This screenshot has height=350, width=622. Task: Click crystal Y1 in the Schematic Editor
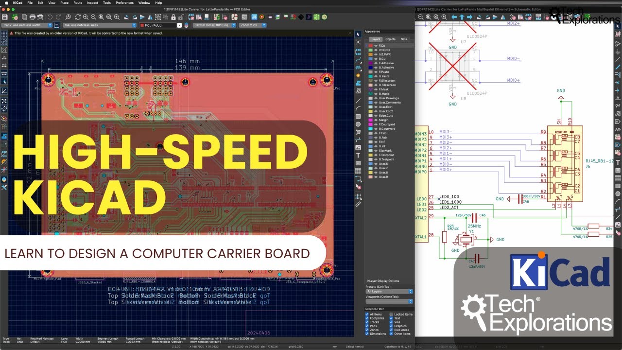pyautogui.click(x=467, y=239)
